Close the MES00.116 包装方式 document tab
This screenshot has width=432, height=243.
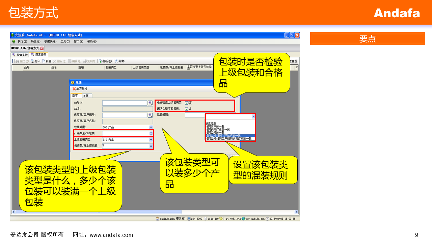pyautogui.click(x=42, y=48)
